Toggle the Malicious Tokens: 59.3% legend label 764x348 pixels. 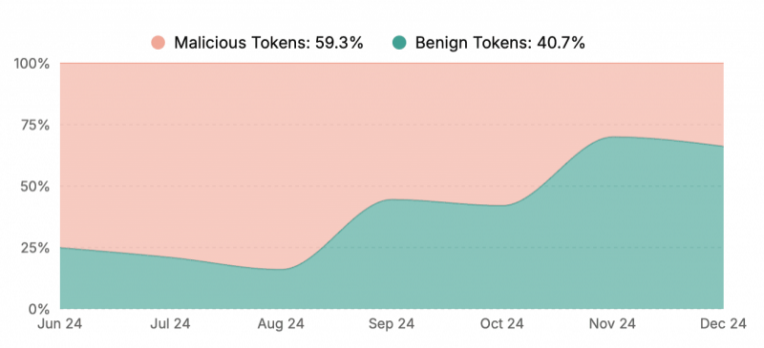269,43
